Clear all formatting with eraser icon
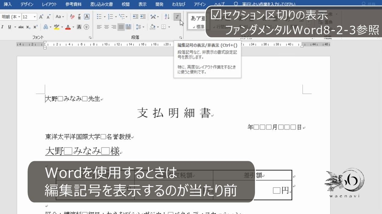The height and width of the screenshot is (214, 382). point(72,17)
